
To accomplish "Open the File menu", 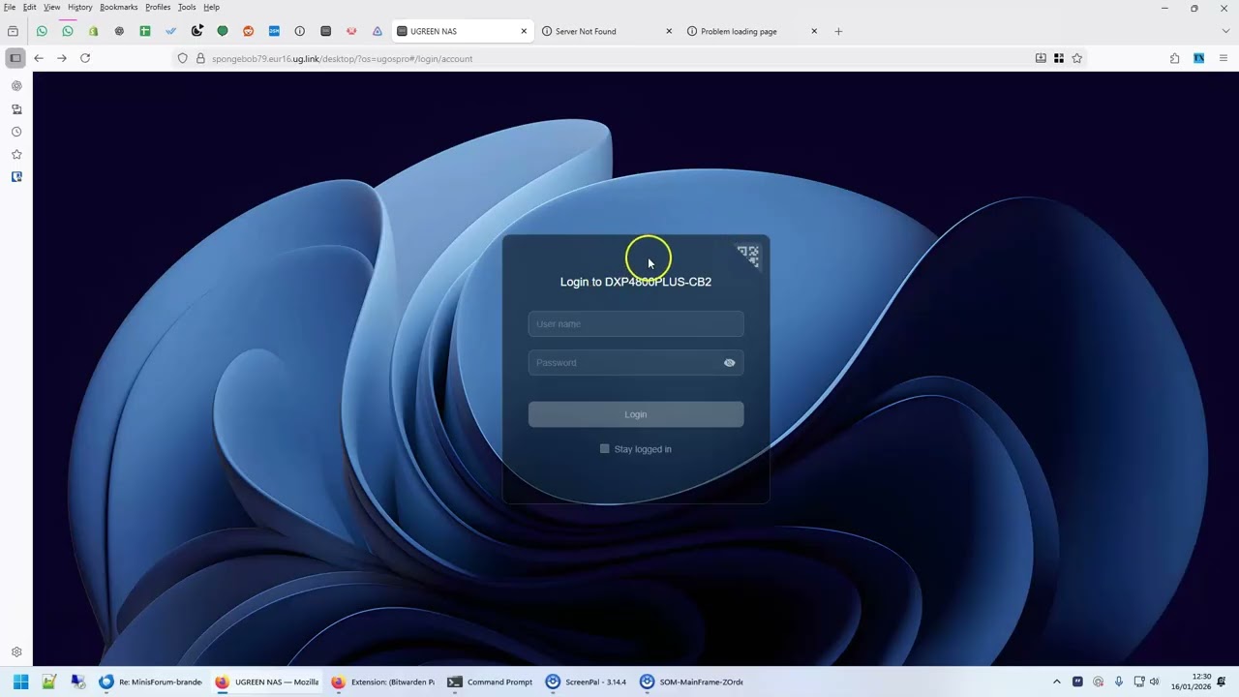I will pyautogui.click(x=10, y=7).
